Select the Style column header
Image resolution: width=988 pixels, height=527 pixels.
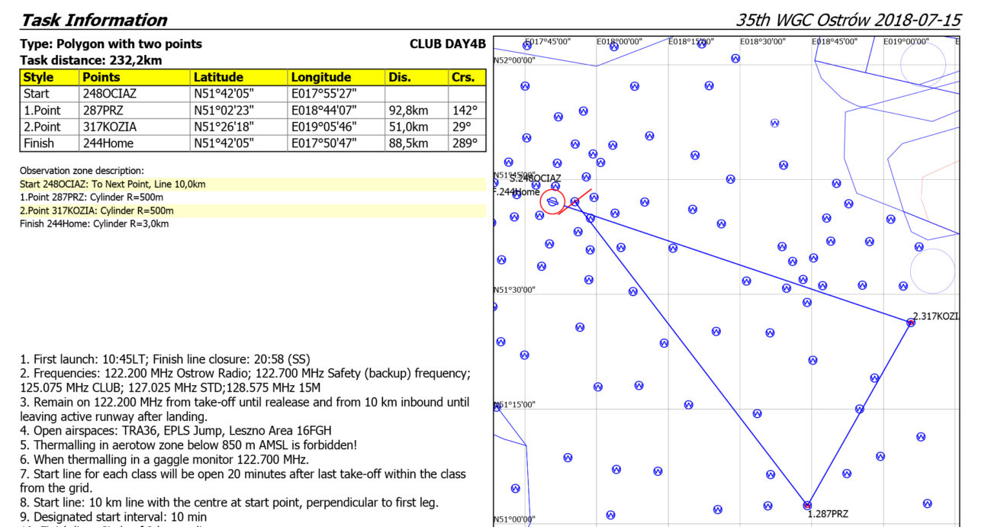click(38, 77)
